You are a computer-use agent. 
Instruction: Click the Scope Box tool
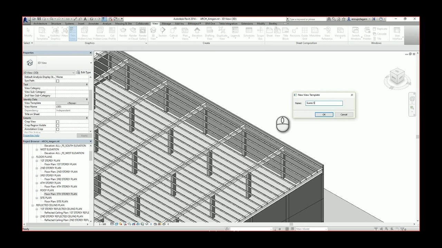pos(260,34)
